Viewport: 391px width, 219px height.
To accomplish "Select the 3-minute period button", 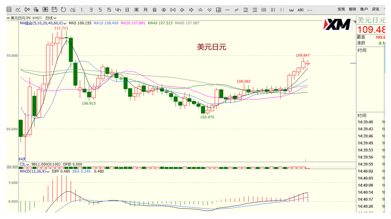I will 91,10.
